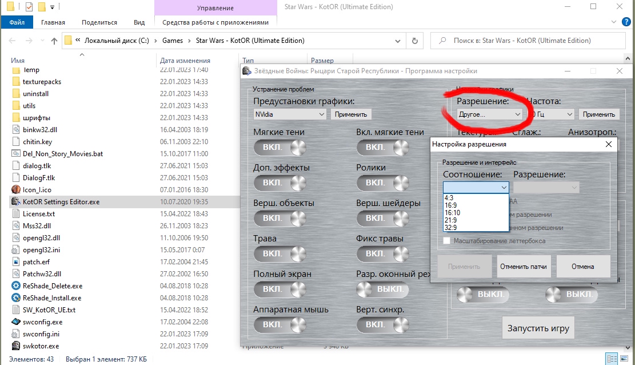
Task: Select the SW_KotOR_UE.txt file name
Action: point(49,310)
